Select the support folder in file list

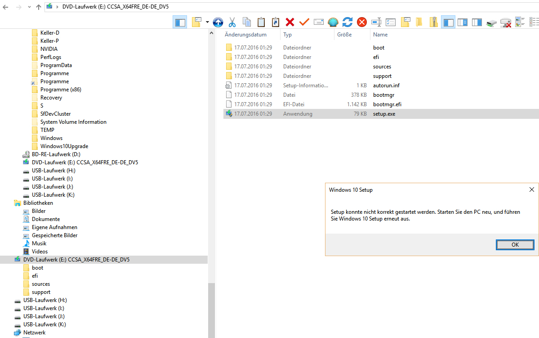(x=381, y=76)
